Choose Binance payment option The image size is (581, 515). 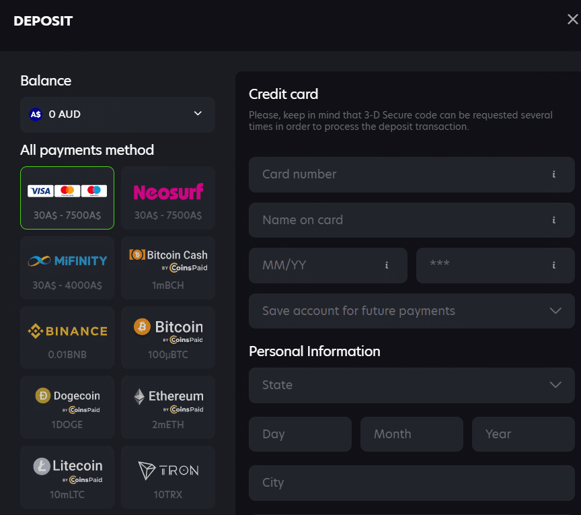pyautogui.click(x=67, y=338)
